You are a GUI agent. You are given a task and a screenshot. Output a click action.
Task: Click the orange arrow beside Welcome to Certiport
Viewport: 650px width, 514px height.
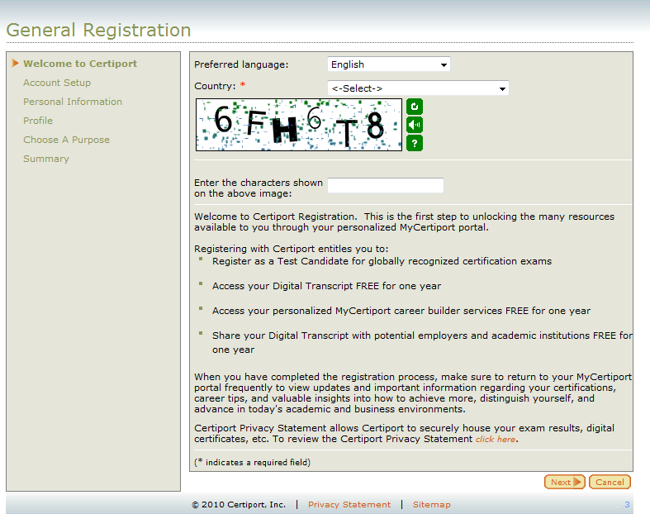click(x=16, y=63)
